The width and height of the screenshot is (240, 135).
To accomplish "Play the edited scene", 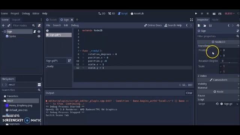I will pyautogui.click(x=214, y=13).
